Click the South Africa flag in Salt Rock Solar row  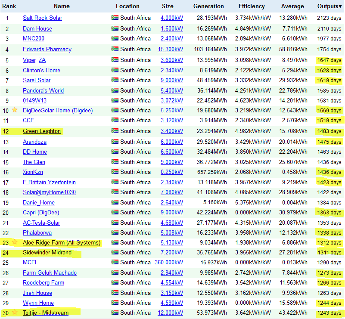coord(115,17)
